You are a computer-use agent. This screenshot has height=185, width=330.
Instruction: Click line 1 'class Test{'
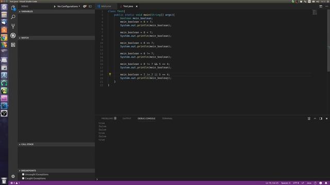(117, 11)
